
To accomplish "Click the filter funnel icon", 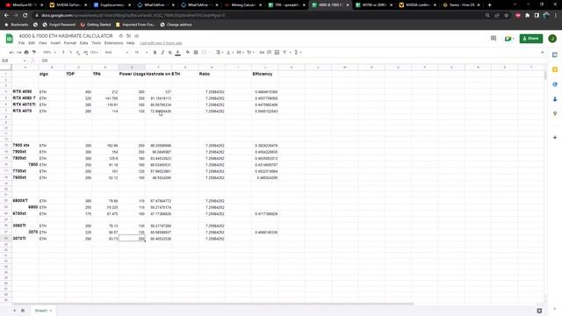I will (285, 53).
